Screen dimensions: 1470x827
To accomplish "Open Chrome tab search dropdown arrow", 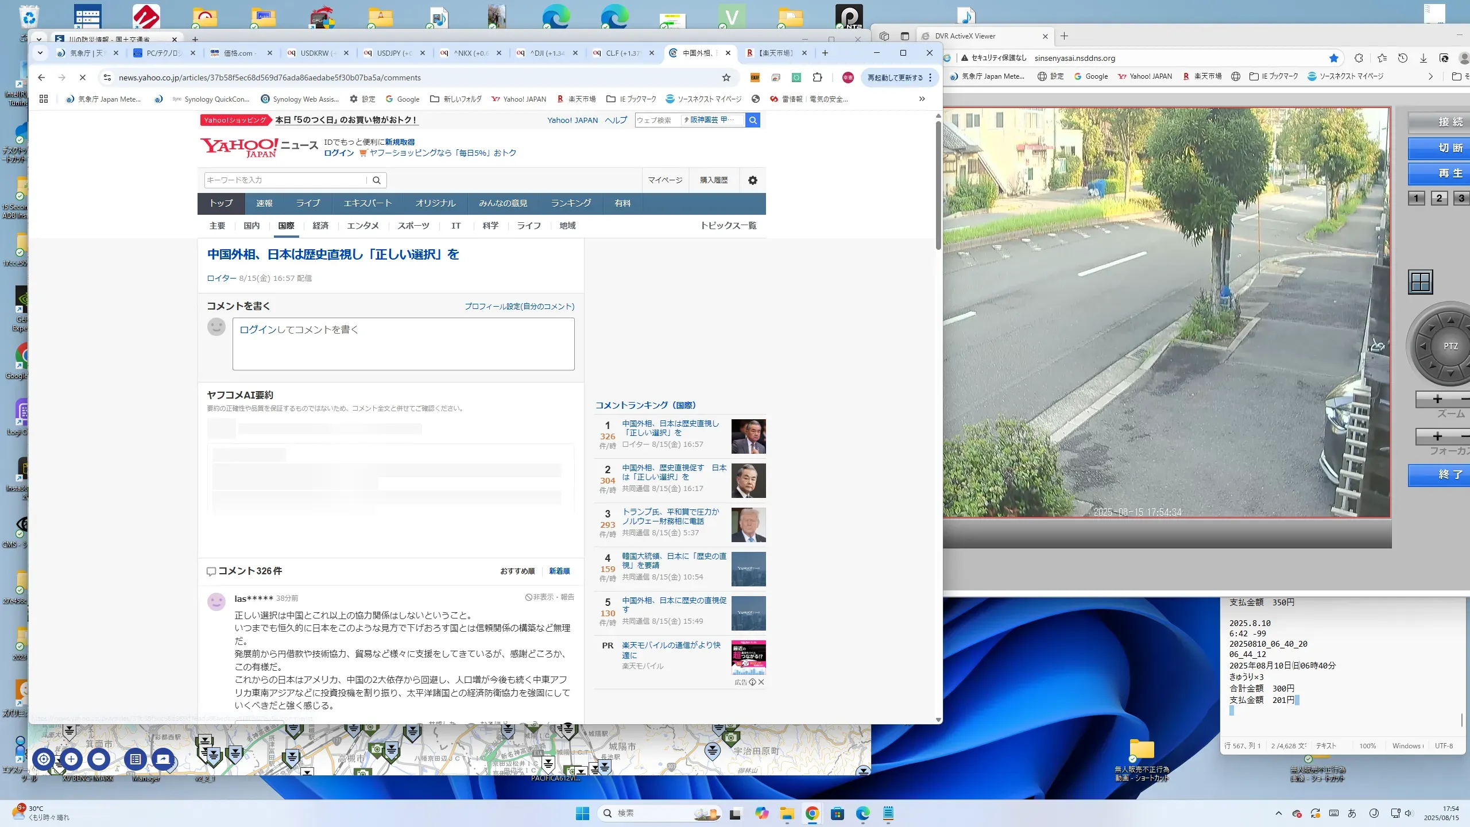I will [x=40, y=53].
